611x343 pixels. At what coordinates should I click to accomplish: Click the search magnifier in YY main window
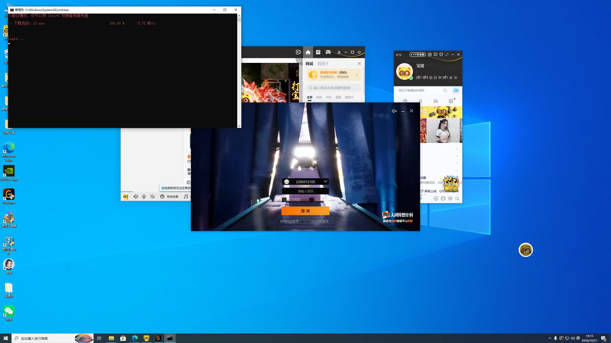445,91
